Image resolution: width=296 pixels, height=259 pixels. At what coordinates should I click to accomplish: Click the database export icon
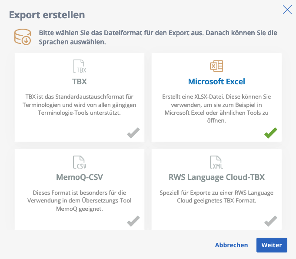(23, 37)
